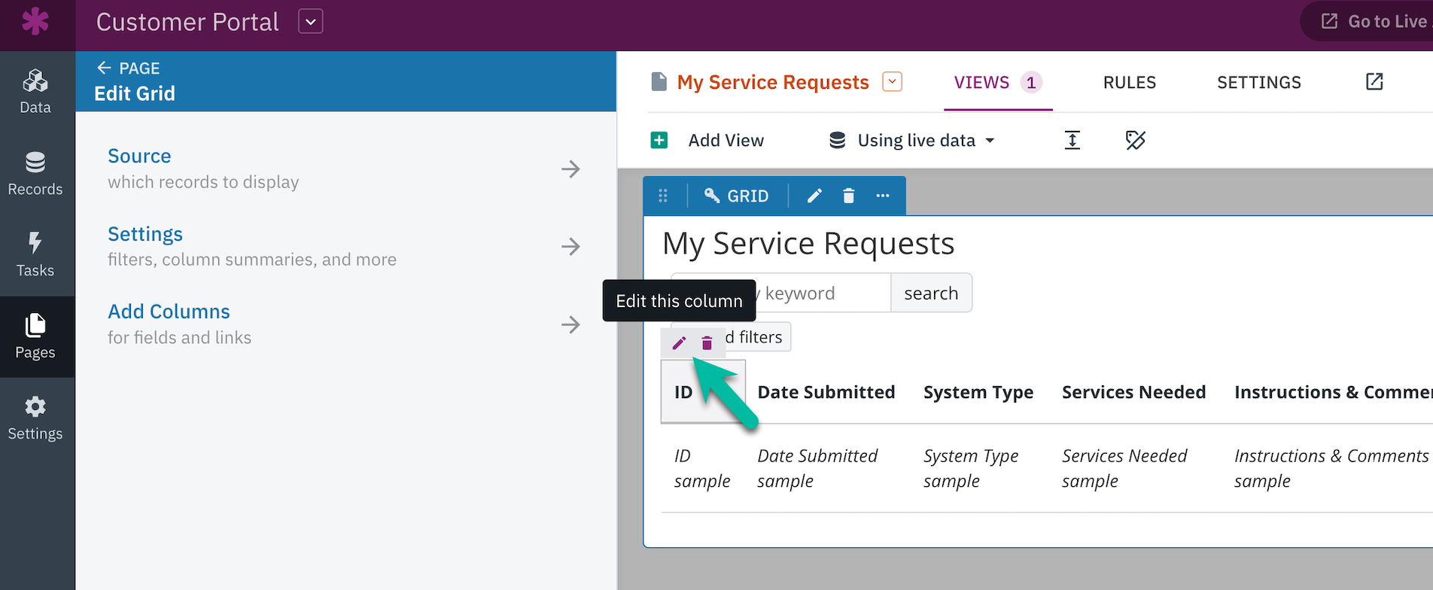The height and width of the screenshot is (590, 1433).
Task: Open page preview external link icon
Action: coord(1374,82)
